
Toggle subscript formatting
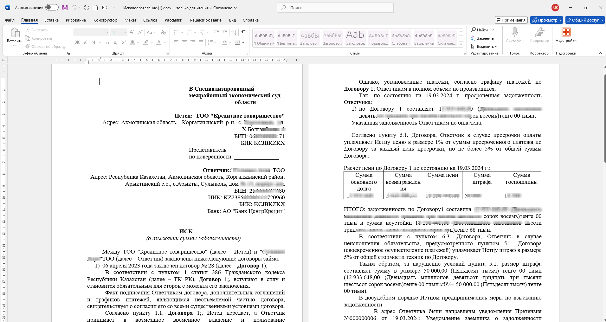(x=116, y=42)
